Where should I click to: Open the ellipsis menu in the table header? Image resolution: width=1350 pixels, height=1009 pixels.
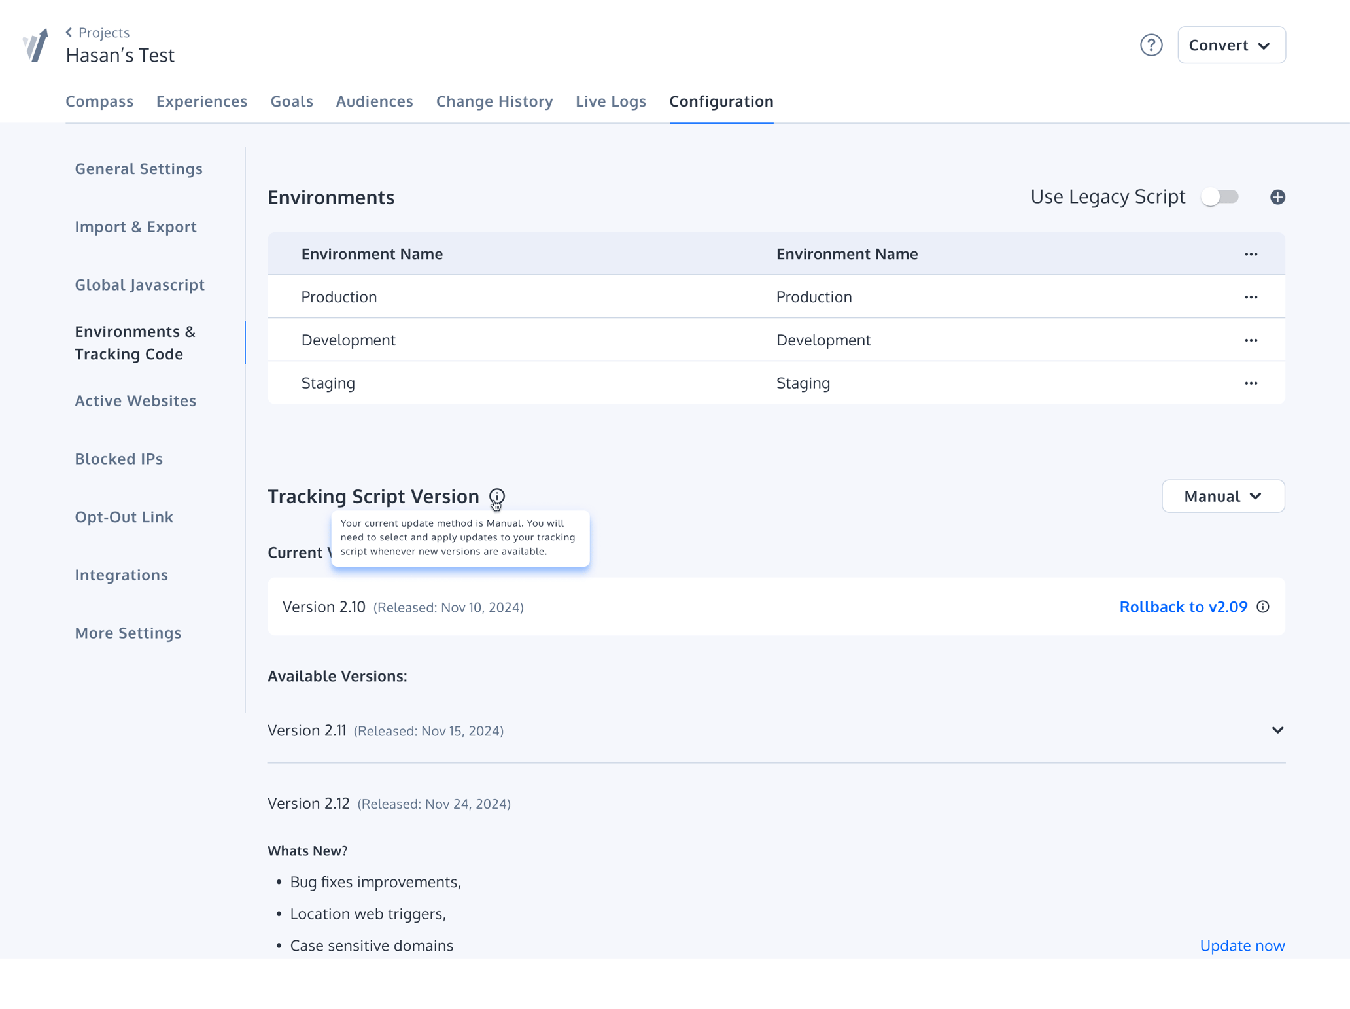[1251, 254]
